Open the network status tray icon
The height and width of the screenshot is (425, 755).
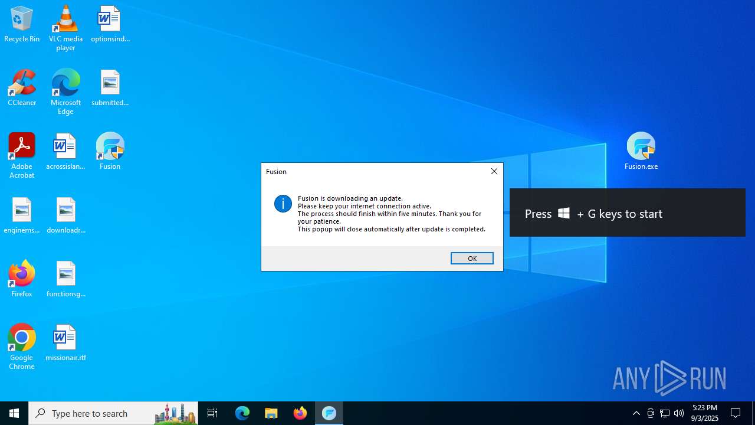665,413
